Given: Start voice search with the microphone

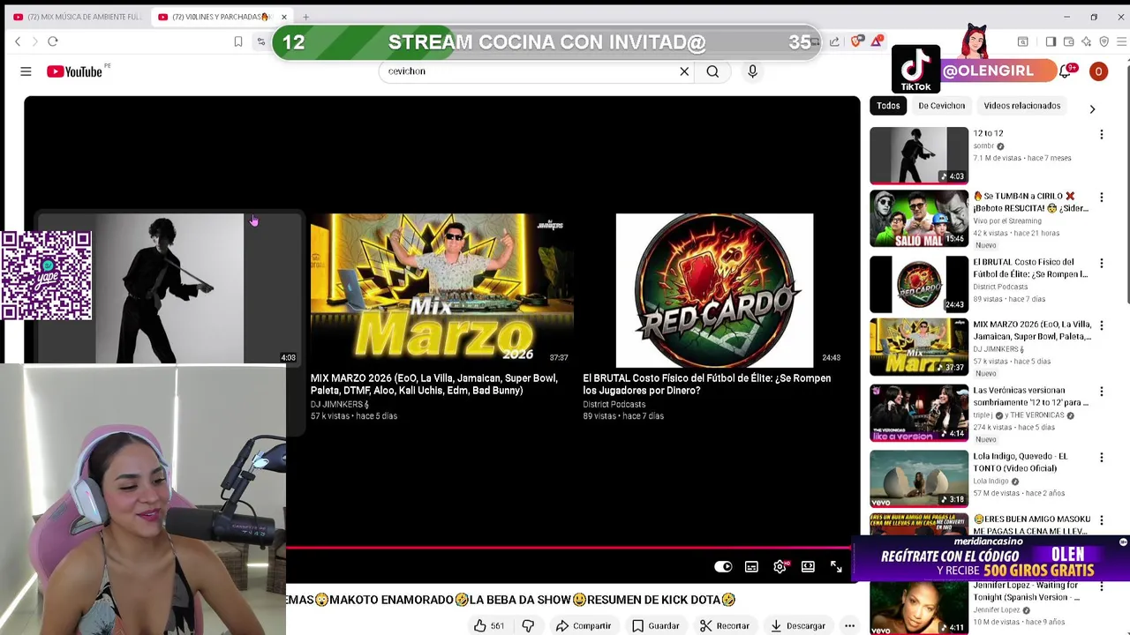Looking at the screenshot, I should (752, 71).
